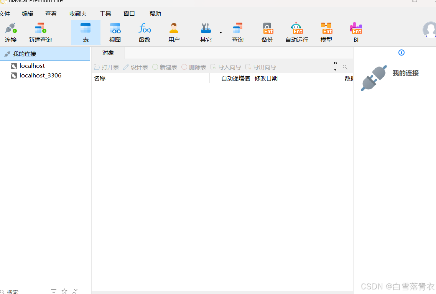Open the 工具 (Tools) menu

tap(105, 14)
